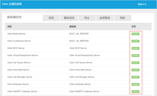Select Ubiix Call Queue Server in 类型 column
Screen dimensions: 157x96
19,63
